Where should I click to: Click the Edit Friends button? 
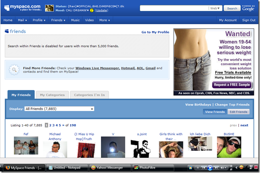(239, 112)
